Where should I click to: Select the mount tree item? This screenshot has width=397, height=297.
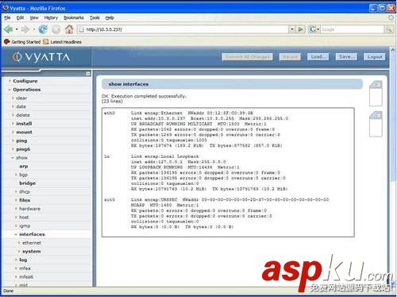(24, 132)
